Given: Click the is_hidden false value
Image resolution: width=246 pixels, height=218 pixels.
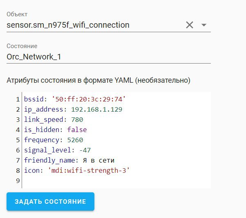Looking at the screenshot, I should 77,130.
